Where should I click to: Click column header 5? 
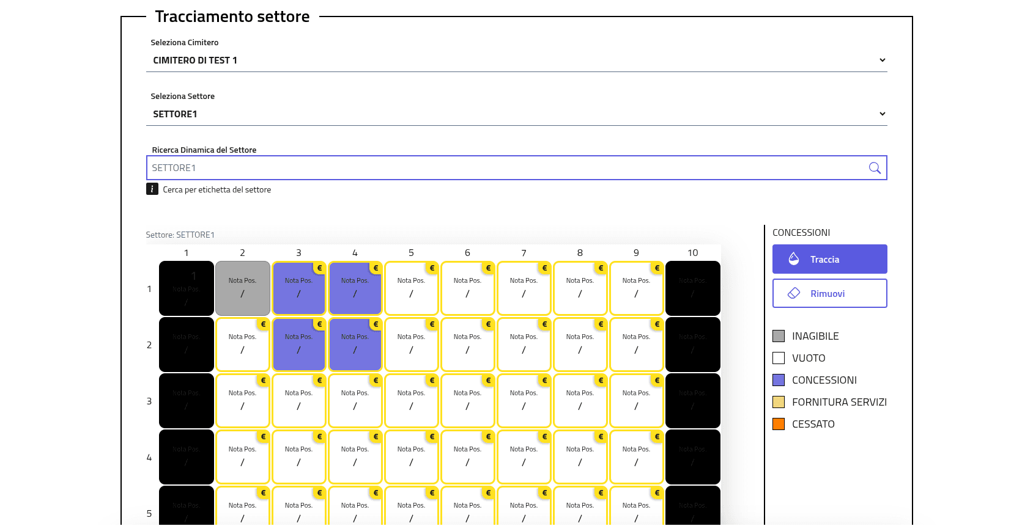click(x=411, y=253)
